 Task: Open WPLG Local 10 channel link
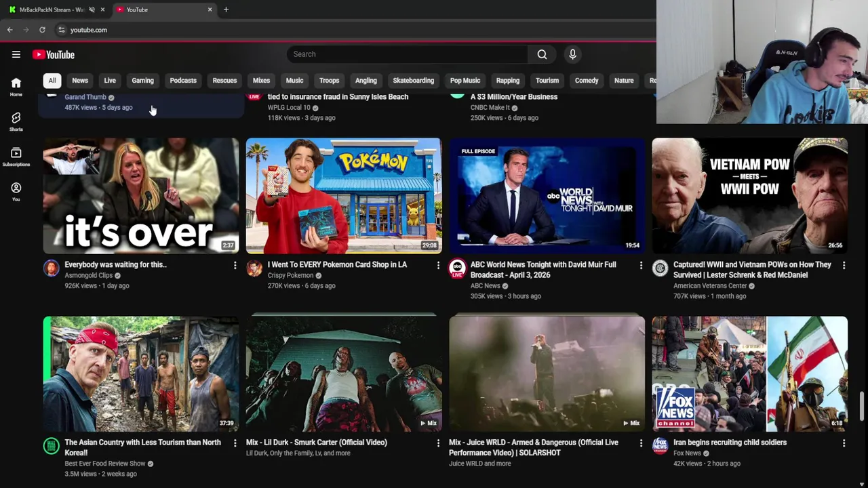[x=289, y=107]
